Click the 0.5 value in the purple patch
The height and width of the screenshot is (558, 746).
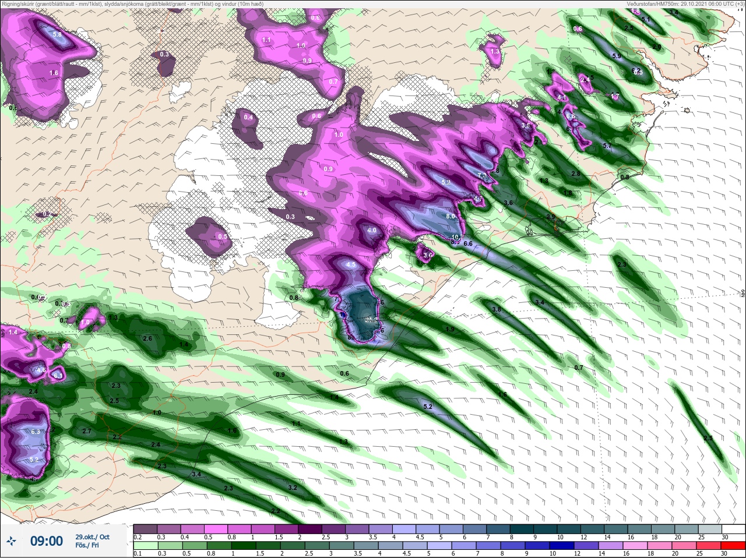click(223, 237)
